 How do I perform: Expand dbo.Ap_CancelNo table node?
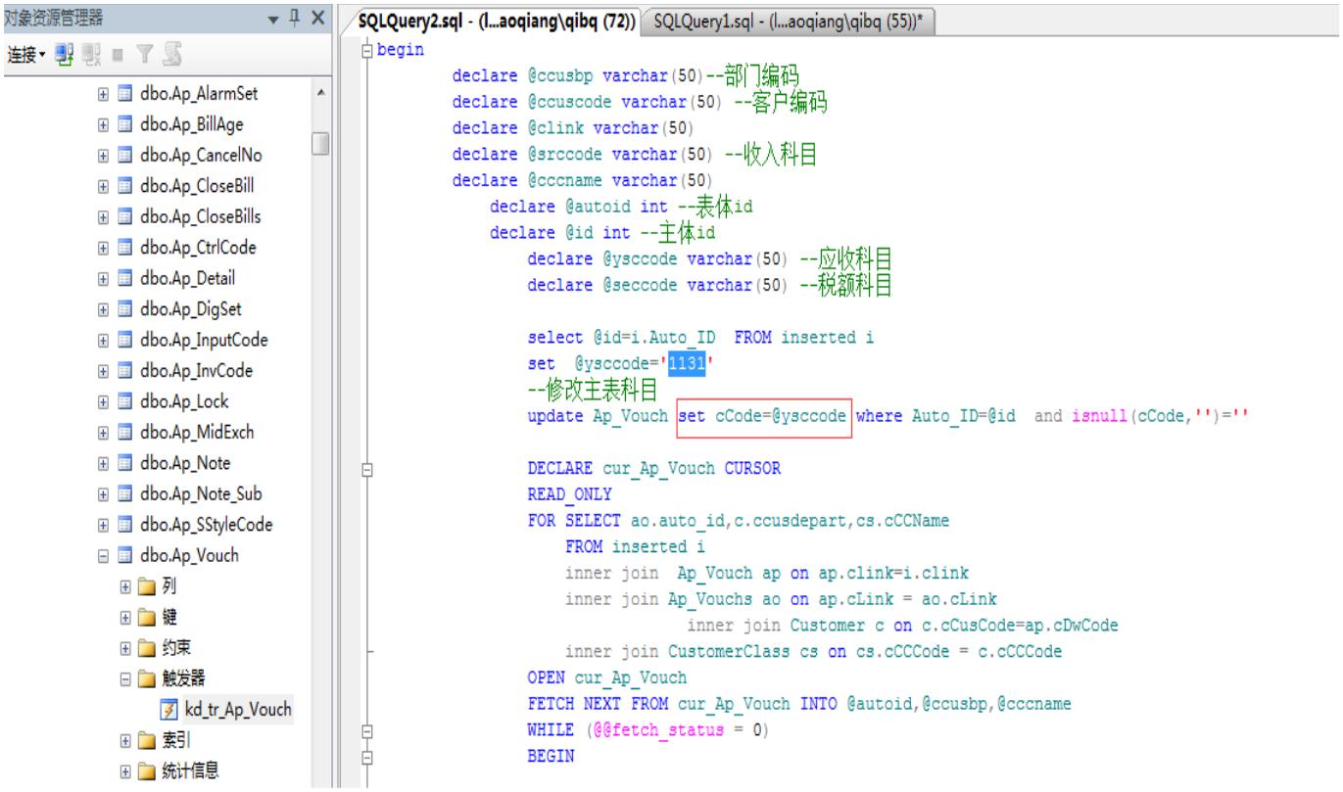(103, 156)
